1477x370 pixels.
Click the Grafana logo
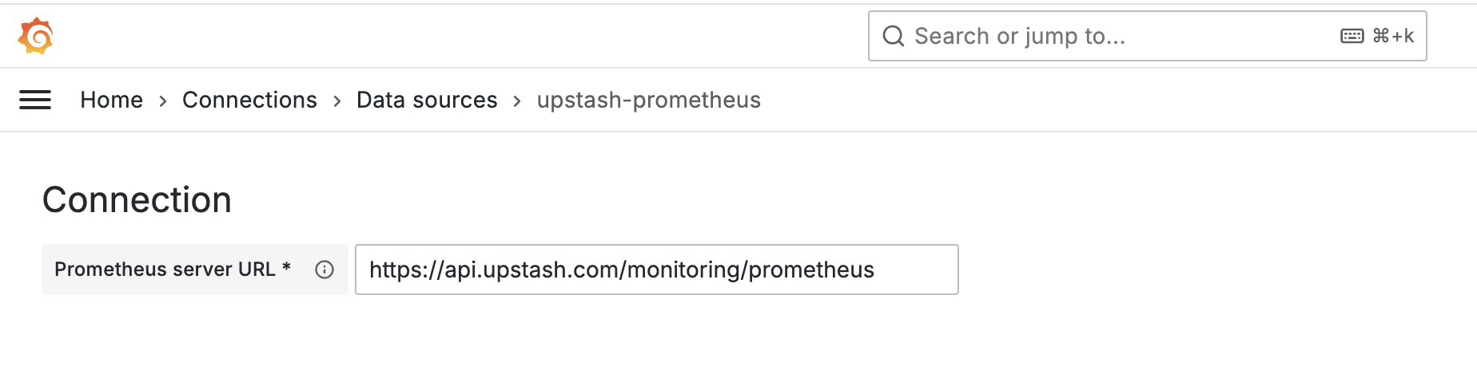(x=36, y=36)
